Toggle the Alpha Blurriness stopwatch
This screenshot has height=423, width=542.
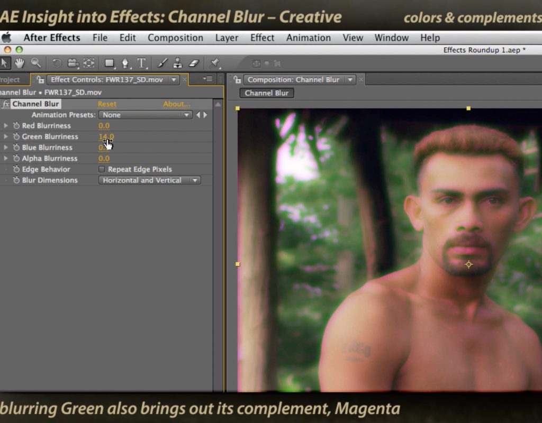coord(16,158)
